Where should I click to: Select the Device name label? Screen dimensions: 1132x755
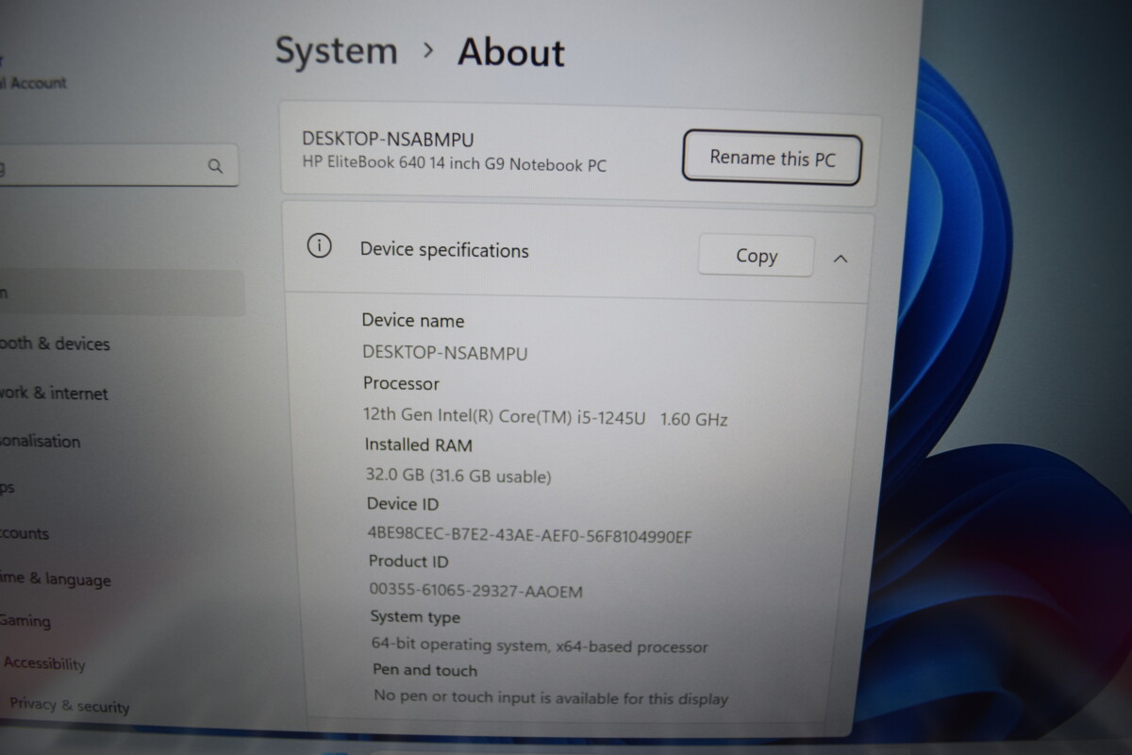(x=413, y=320)
